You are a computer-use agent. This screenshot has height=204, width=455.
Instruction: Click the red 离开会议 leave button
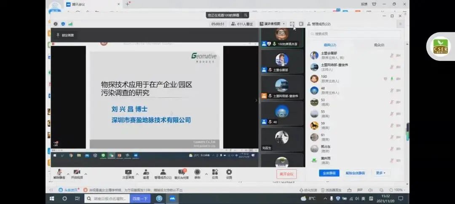tap(286, 174)
